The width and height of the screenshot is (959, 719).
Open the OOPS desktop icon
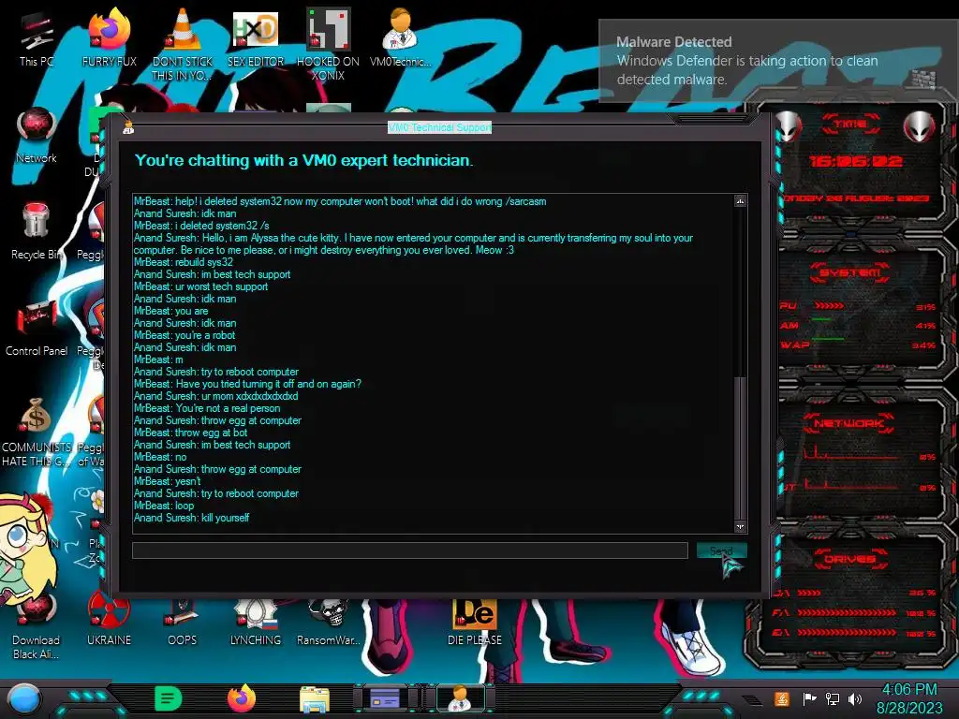click(183, 622)
